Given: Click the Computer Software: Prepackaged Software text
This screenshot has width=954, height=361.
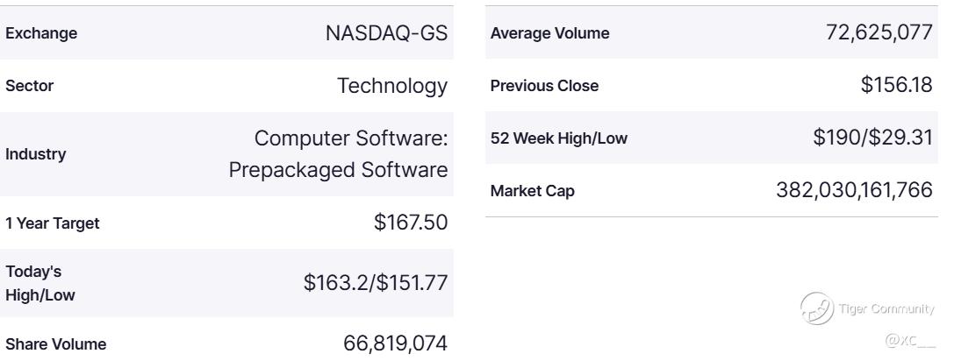Looking at the screenshot, I should pos(339,154).
